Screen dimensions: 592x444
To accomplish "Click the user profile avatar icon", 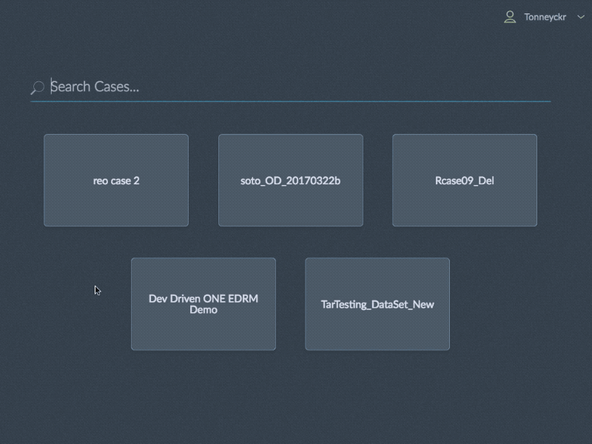I will (x=510, y=17).
